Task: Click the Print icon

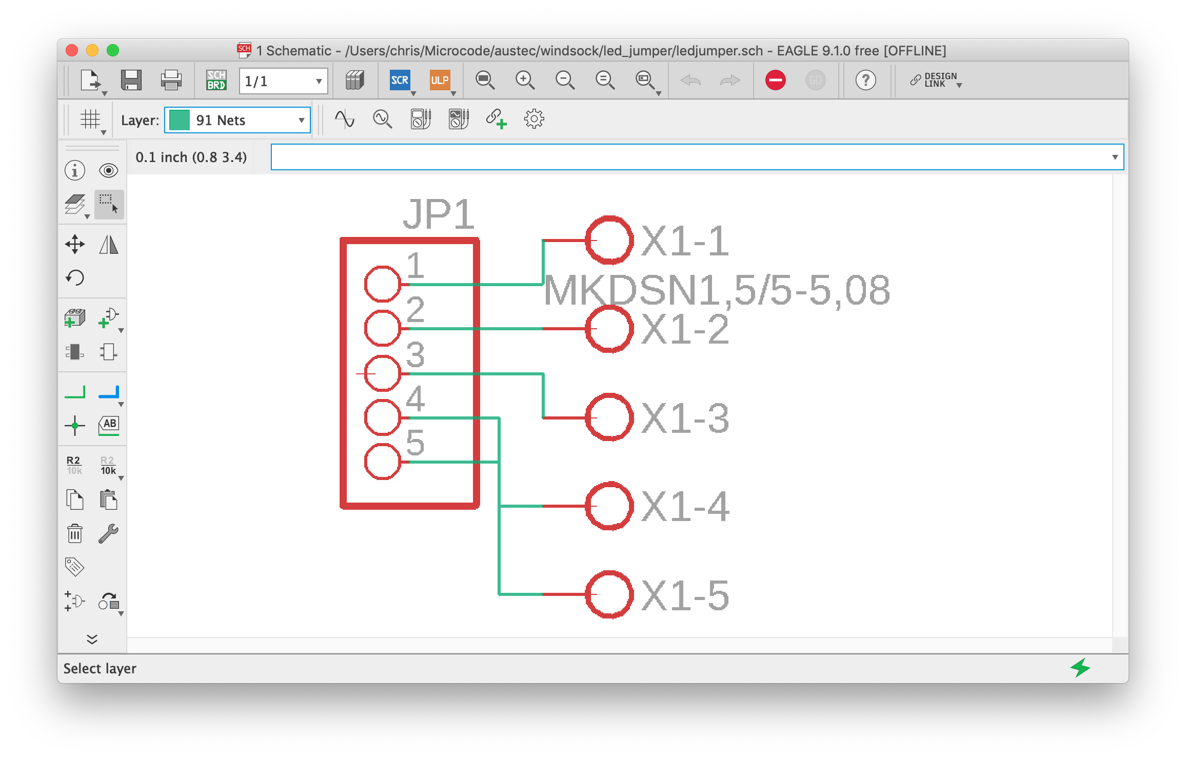Action: pos(171,81)
